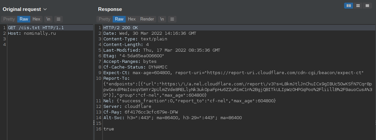
Task: Click the HTTP/2 200 OK status line
Action: [121, 28]
